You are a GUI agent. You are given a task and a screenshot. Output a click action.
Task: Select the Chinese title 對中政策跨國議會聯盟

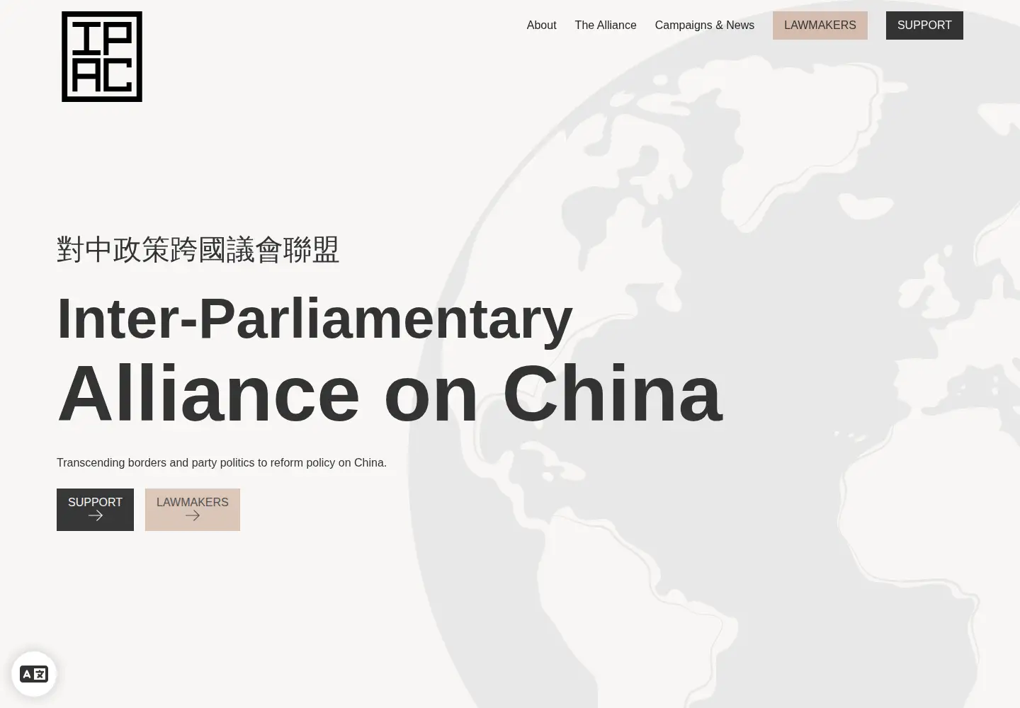pyautogui.click(x=198, y=250)
